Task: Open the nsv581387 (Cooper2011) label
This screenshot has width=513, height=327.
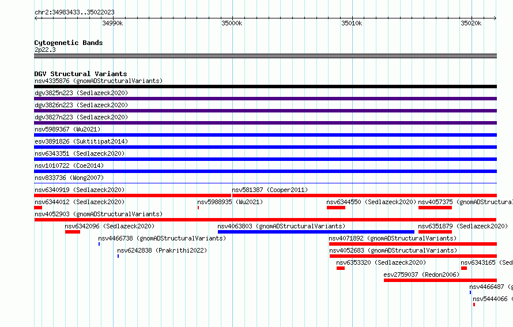Action: click(270, 190)
